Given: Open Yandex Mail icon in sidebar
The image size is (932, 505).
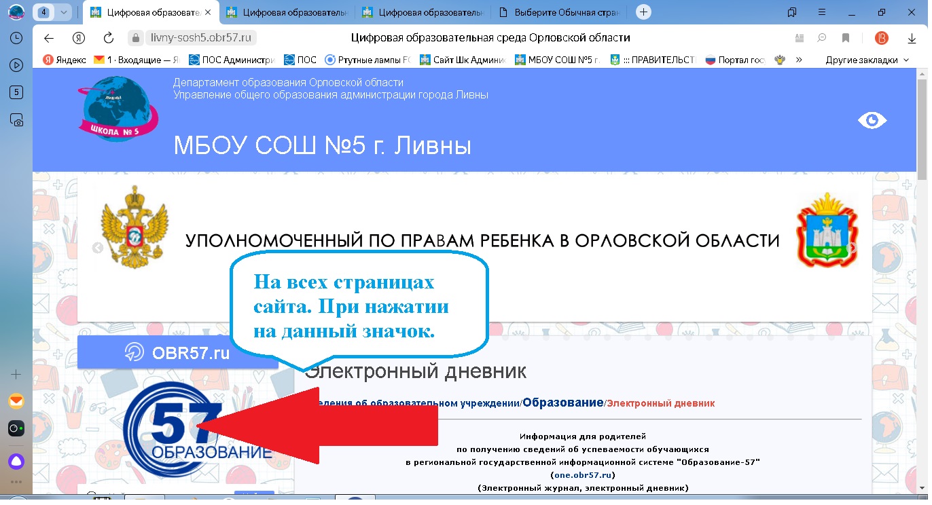Looking at the screenshot, I should point(16,401).
